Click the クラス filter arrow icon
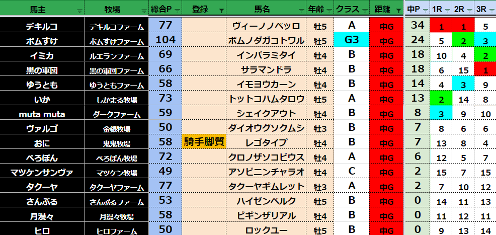 (x=364, y=10)
